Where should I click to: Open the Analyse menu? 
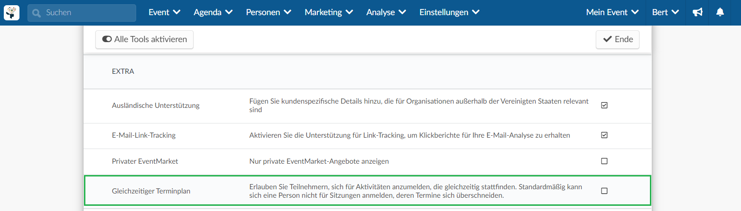coord(386,12)
